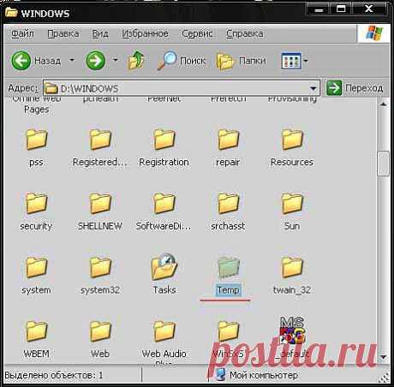Image resolution: width=394 pixels, height=387 pixels.
Task: Click the SHELLNEW folder name text
Action: point(100,226)
